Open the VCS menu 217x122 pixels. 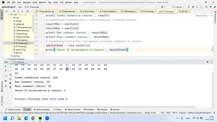coord(61,2)
